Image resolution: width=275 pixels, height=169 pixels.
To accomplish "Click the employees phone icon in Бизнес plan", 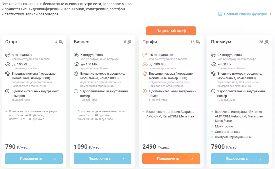I will click(76, 55).
